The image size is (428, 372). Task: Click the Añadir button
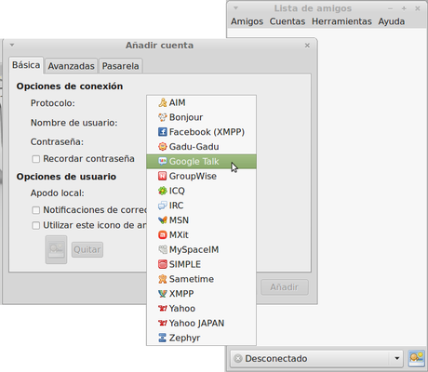pos(285,287)
